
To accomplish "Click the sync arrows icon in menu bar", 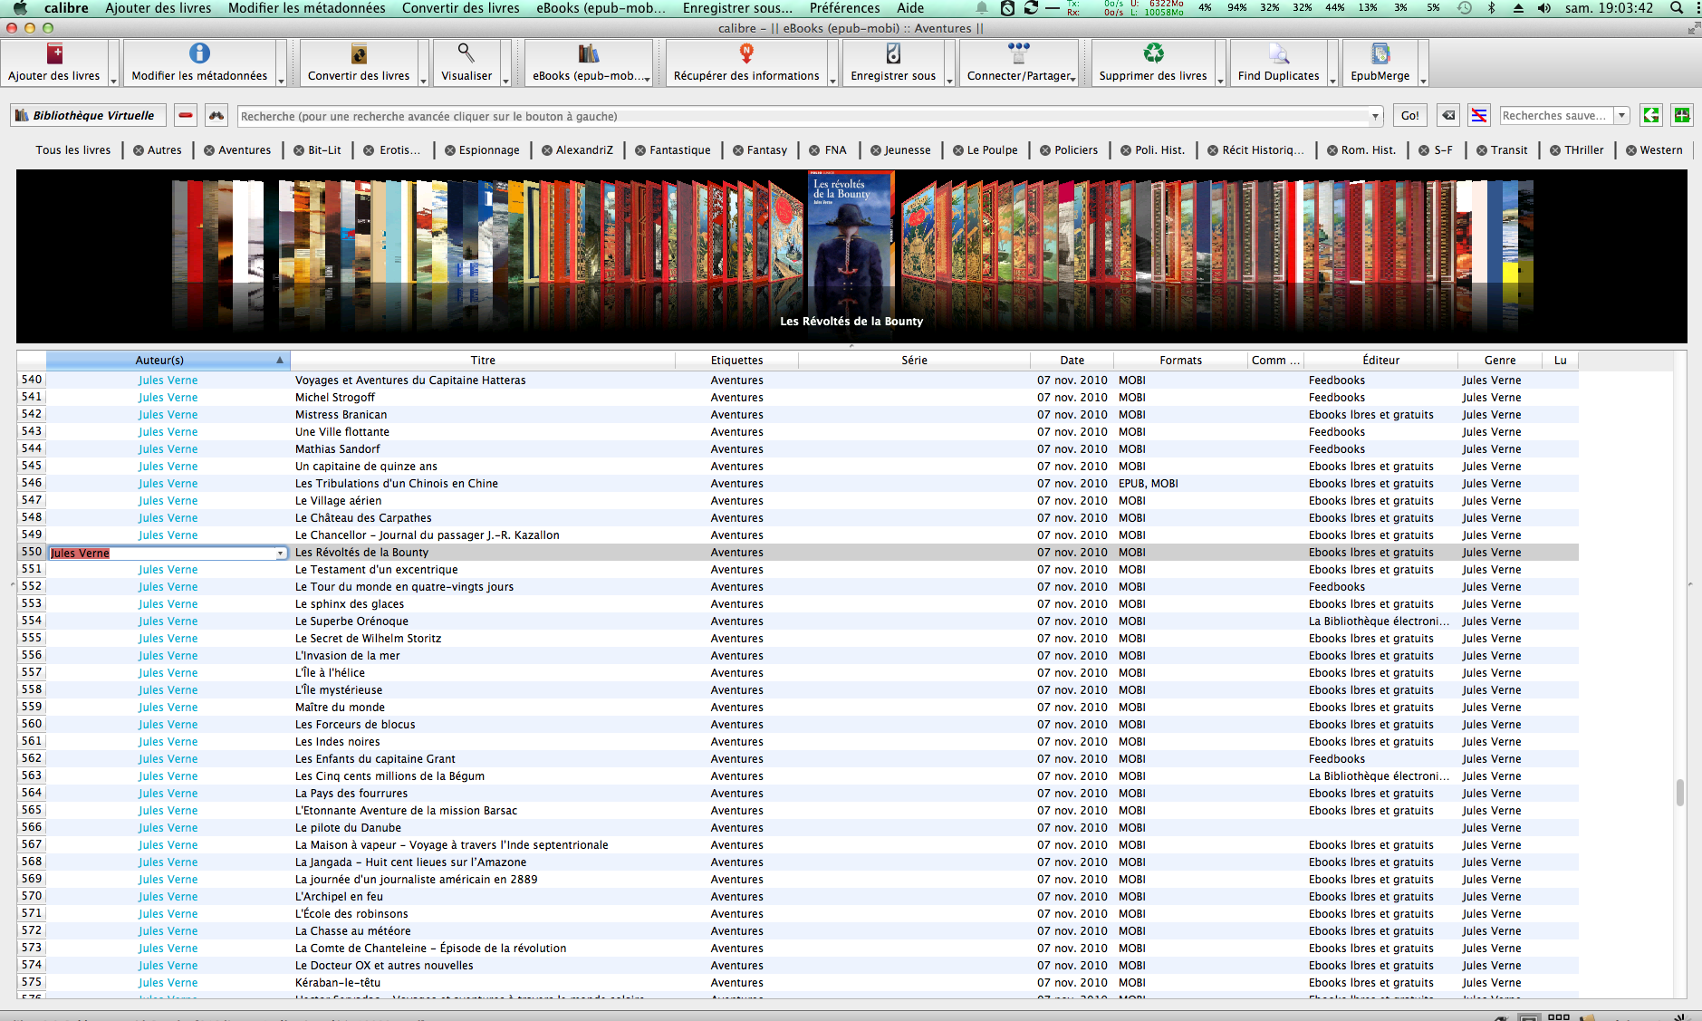I will (1031, 8).
